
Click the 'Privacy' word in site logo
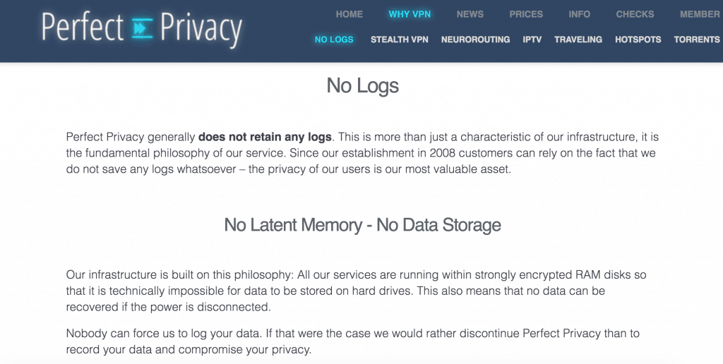pos(201,30)
